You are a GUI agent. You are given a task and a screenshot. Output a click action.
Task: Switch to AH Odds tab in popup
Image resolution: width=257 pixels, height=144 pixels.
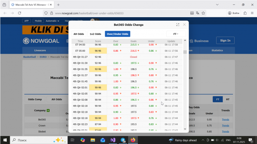tap(79, 34)
